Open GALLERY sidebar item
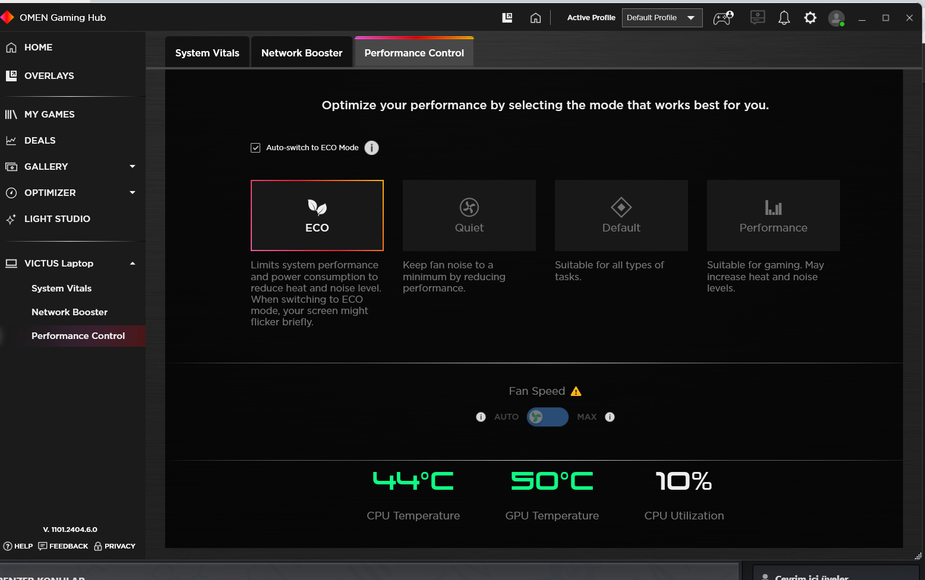Screen dimensions: 925x580 (x=46, y=167)
